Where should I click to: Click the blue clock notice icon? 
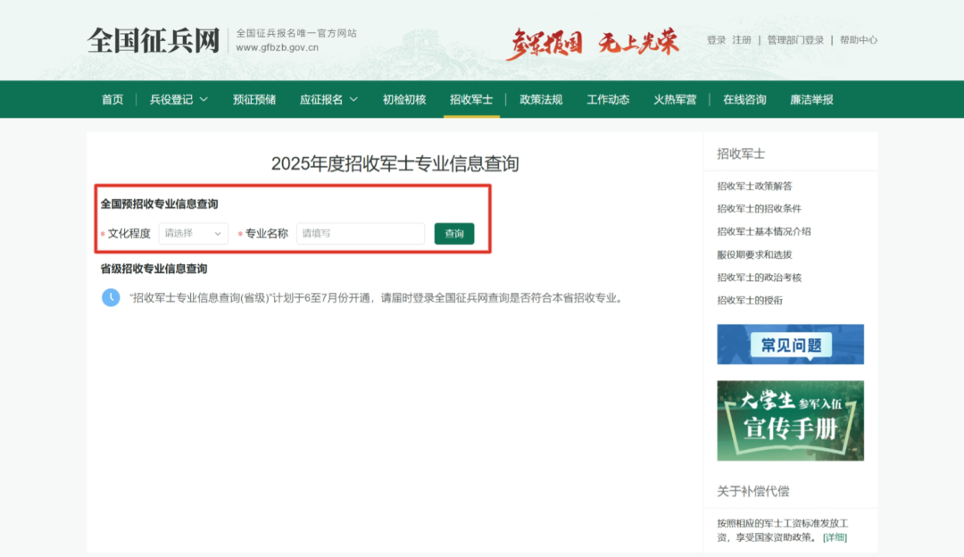point(111,297)
